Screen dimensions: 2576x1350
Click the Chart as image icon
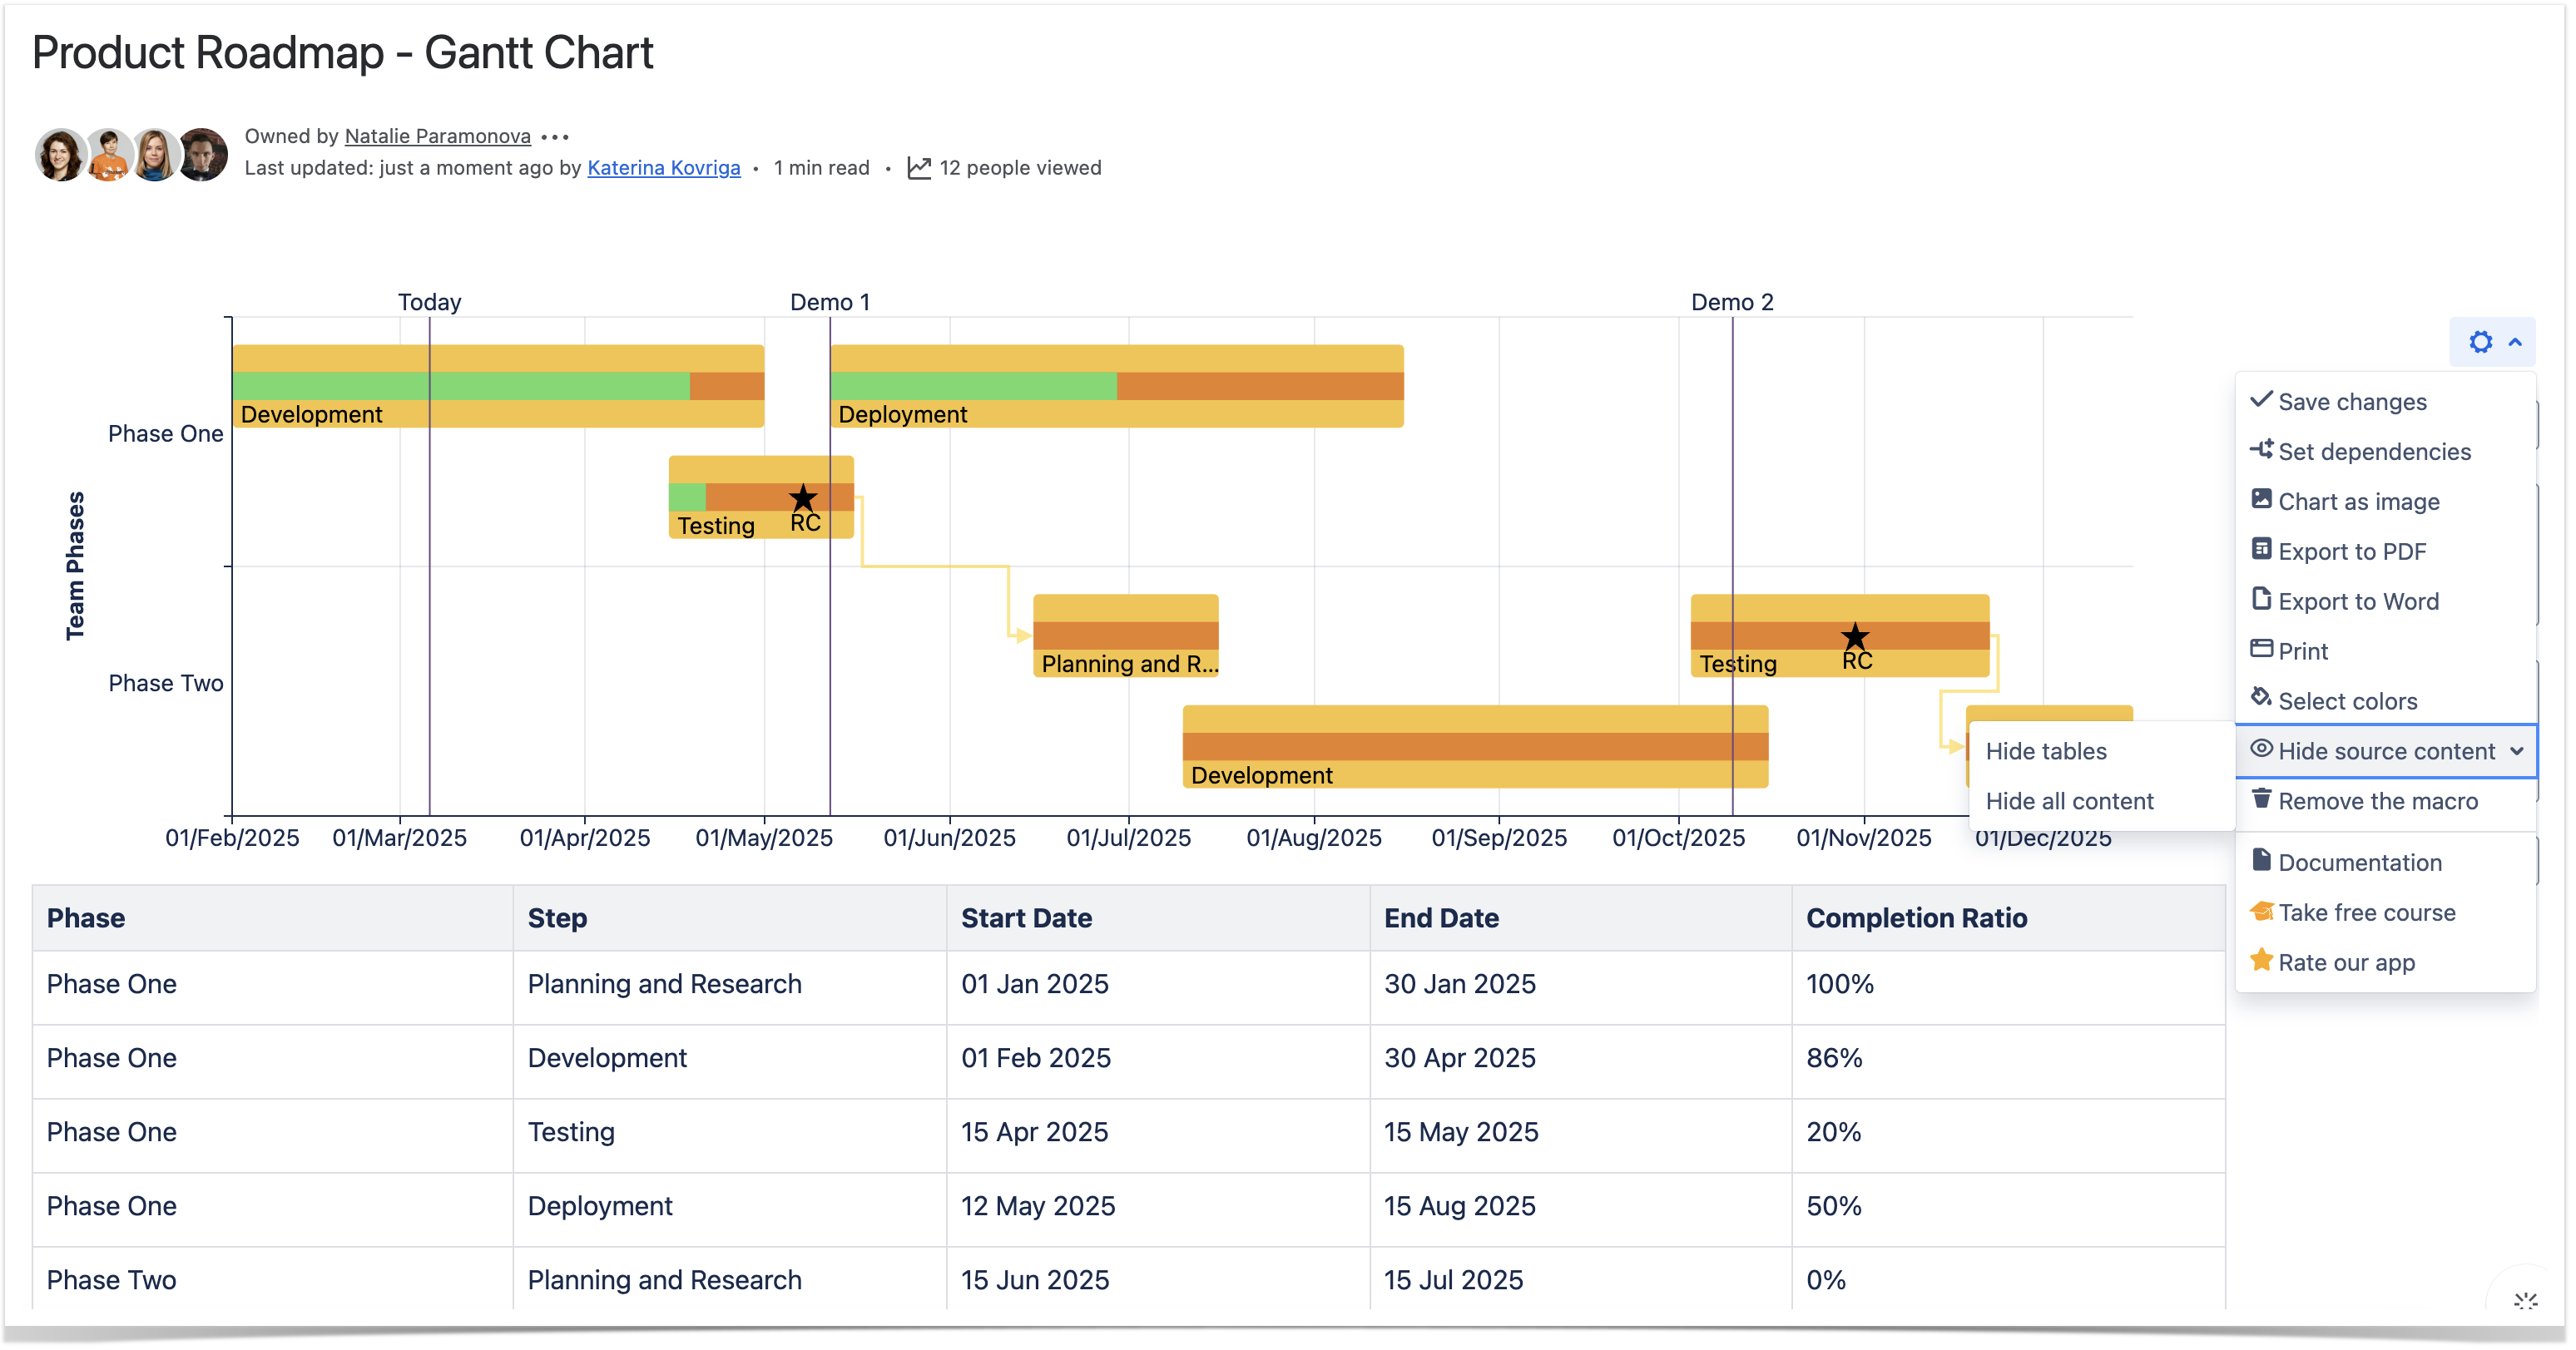pos(2261,499)
